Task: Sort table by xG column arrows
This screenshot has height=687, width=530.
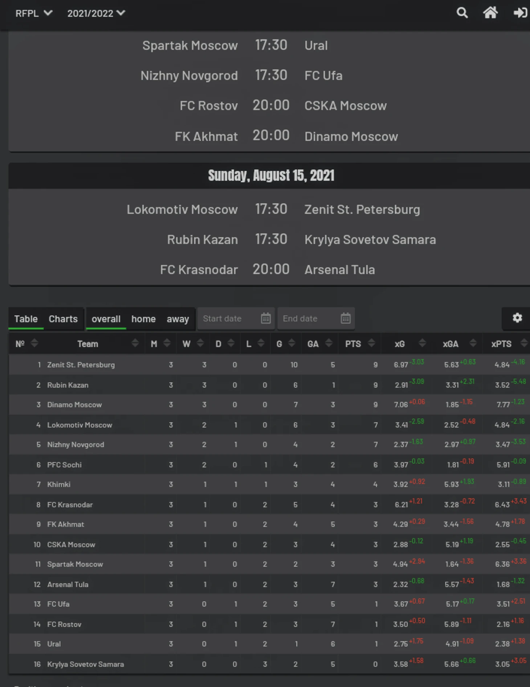Action: 422,343
